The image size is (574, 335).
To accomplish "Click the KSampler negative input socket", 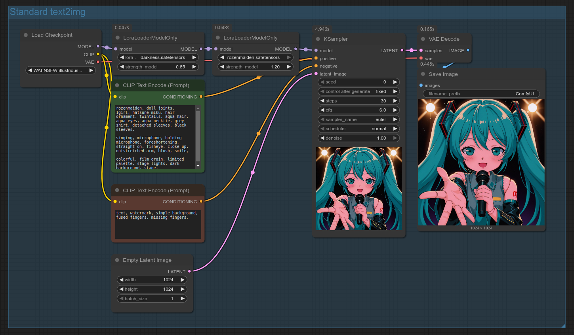I will point(316,66).
